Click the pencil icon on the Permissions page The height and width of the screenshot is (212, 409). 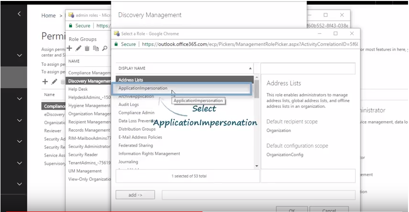coord(54,82)
